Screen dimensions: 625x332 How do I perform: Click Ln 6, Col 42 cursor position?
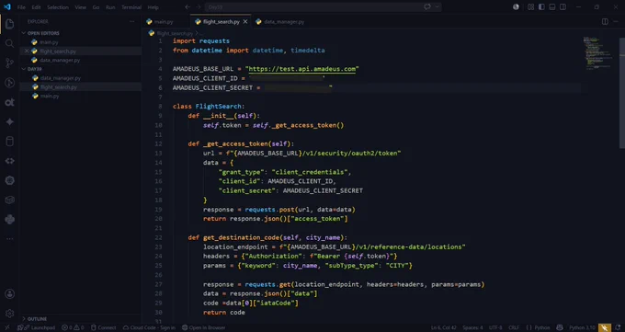[x=443, y=327]
